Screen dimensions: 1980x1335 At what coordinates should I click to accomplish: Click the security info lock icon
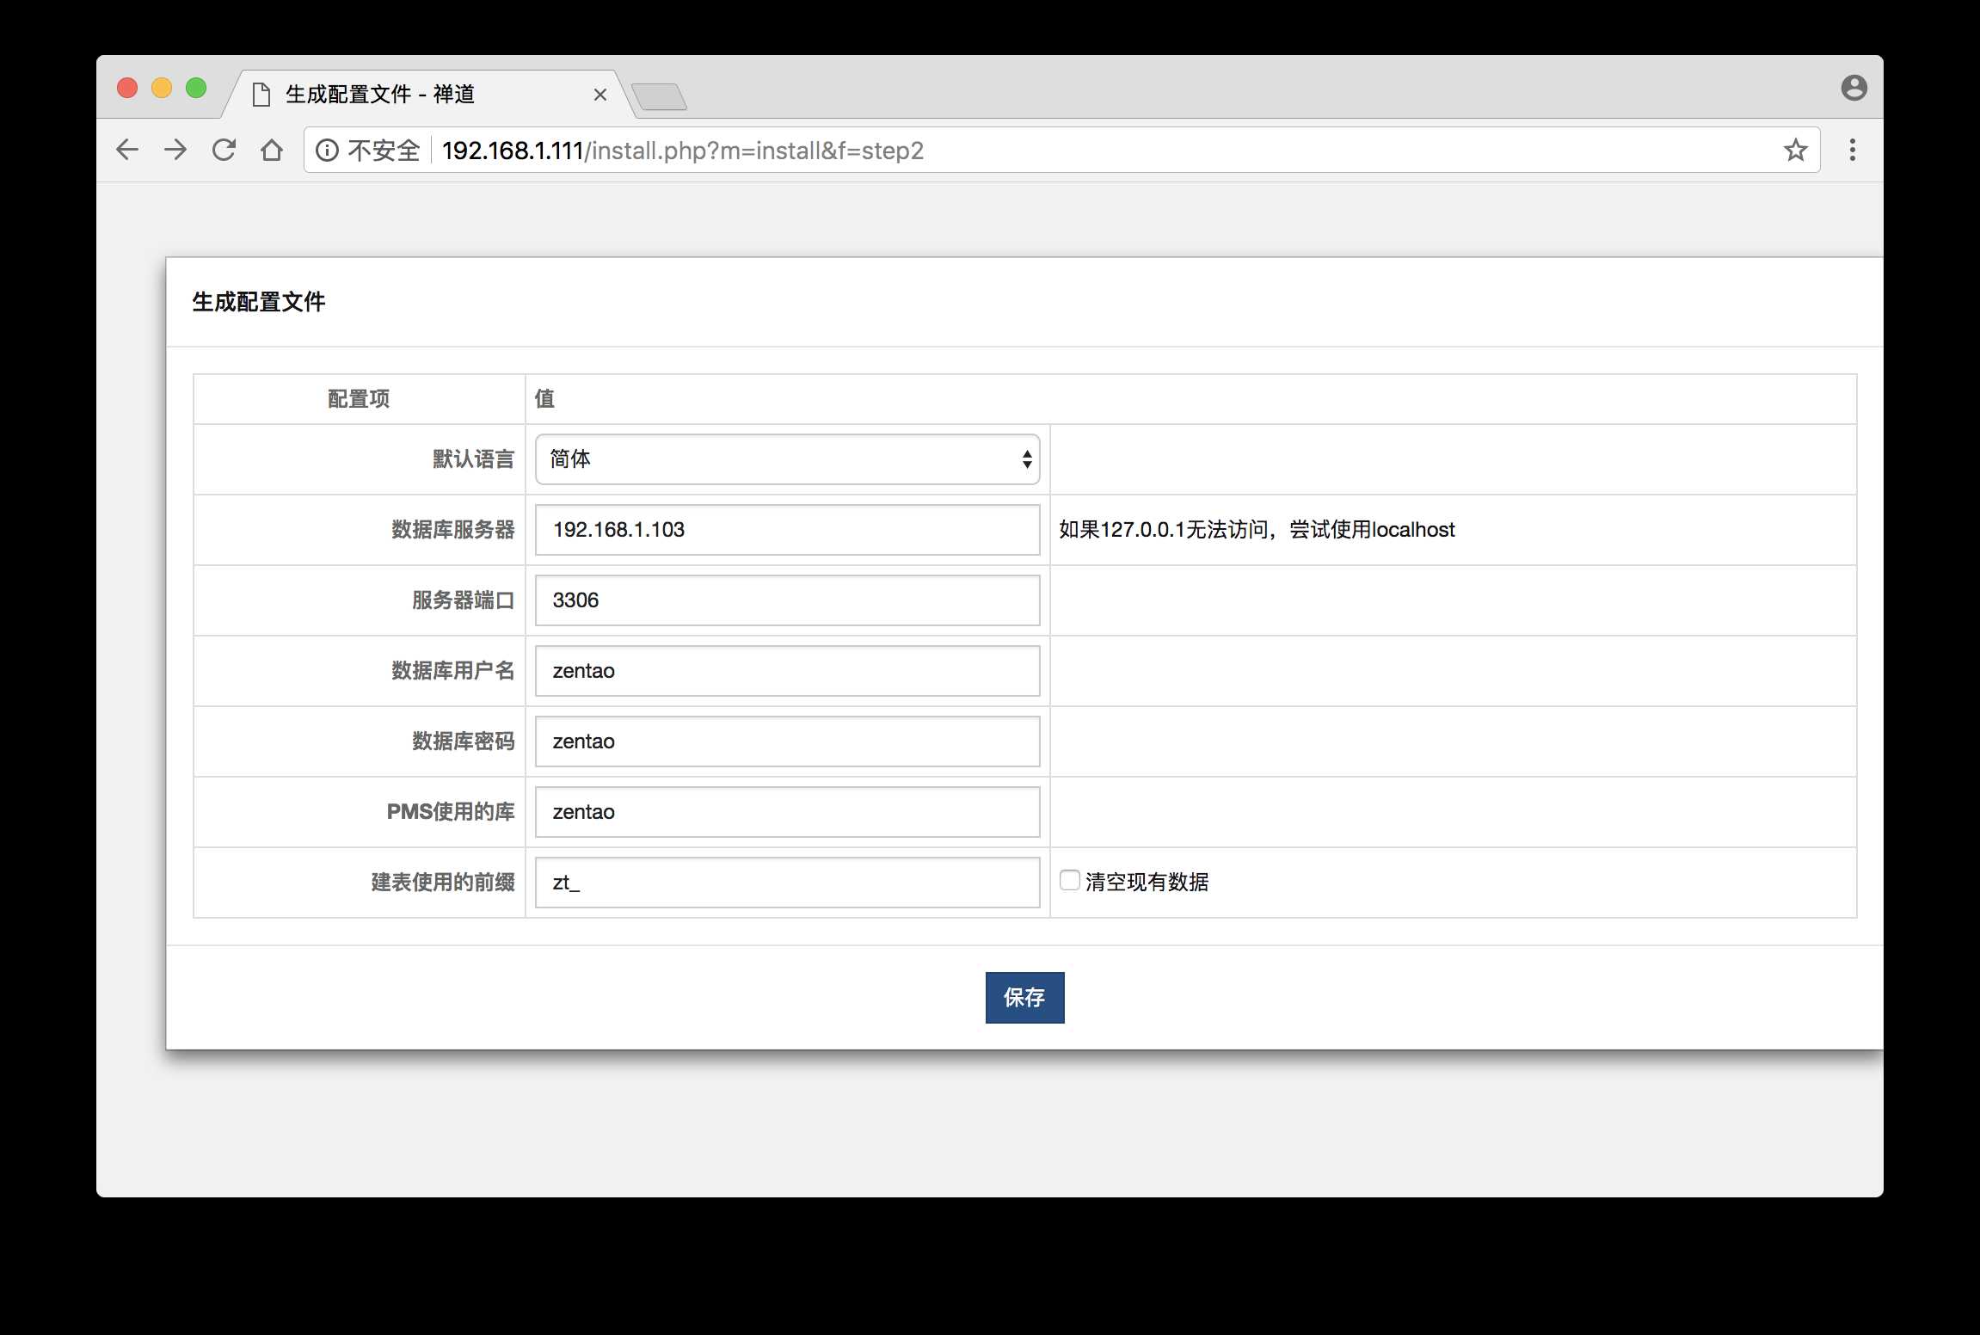click(x=323, y=149)
